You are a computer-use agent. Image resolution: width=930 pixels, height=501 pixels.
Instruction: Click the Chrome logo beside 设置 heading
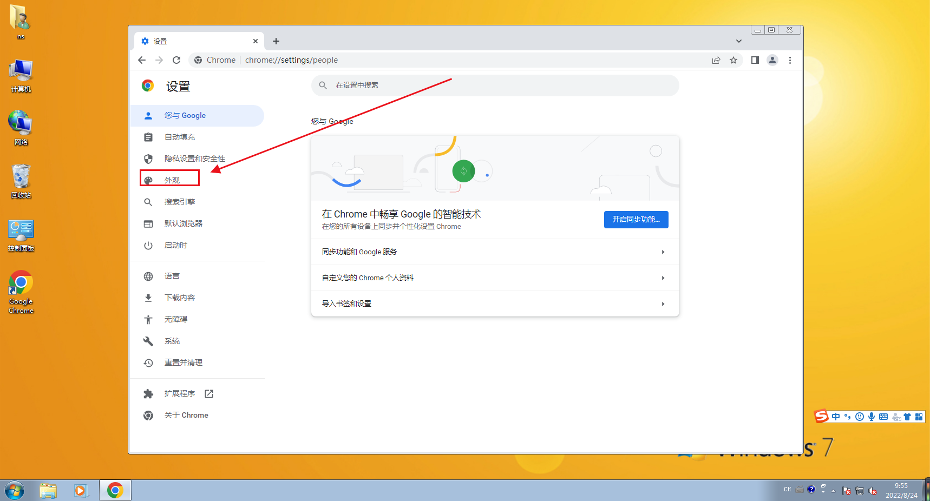pos(148,85)
